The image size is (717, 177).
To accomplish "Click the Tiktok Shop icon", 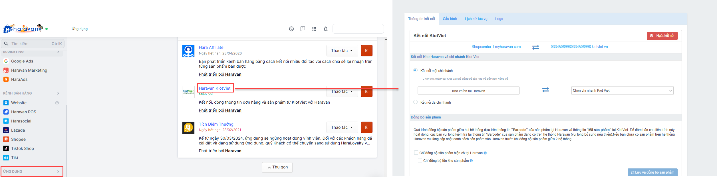I will tap(6, 148).
